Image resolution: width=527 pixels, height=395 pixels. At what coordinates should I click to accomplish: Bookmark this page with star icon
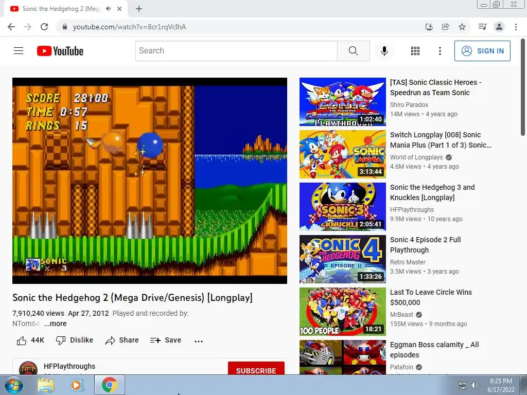click(462, 27)
